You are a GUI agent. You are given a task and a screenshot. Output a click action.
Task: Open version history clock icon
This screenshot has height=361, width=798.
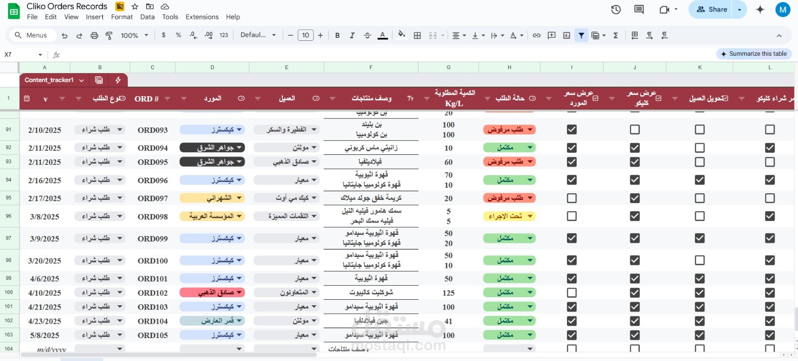click(616, 9)
